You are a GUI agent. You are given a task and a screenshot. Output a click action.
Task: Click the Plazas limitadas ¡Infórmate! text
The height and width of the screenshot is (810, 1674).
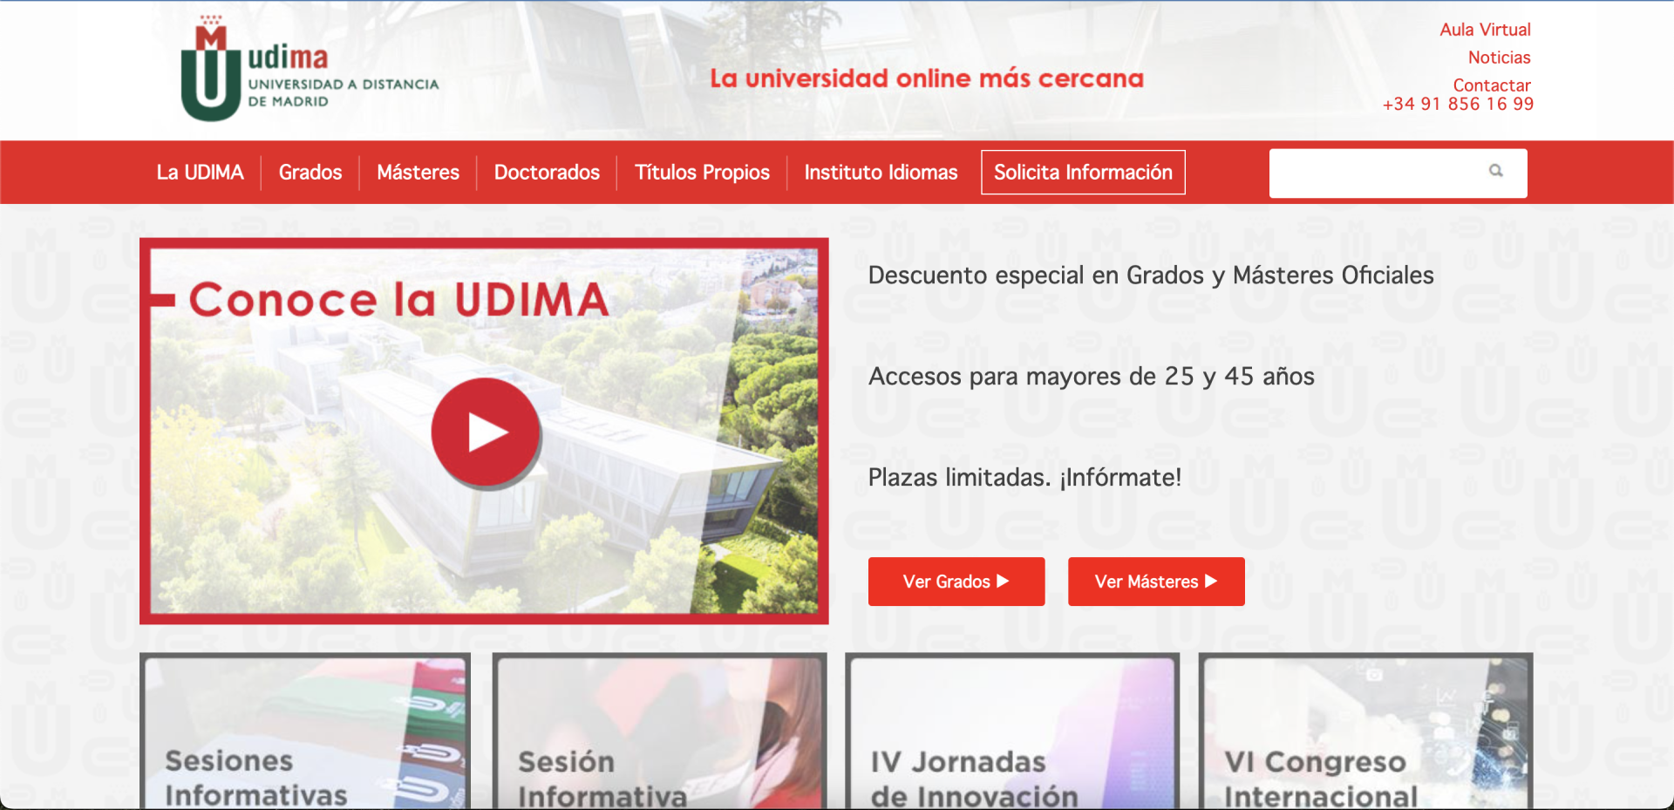1024,478
